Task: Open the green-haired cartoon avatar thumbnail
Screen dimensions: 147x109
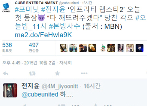Action: [103, 48]
